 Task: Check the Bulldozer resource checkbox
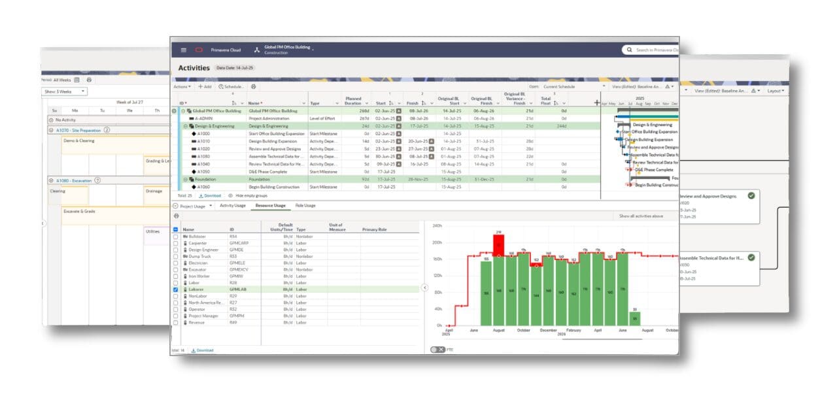click(x=175, y=237)
